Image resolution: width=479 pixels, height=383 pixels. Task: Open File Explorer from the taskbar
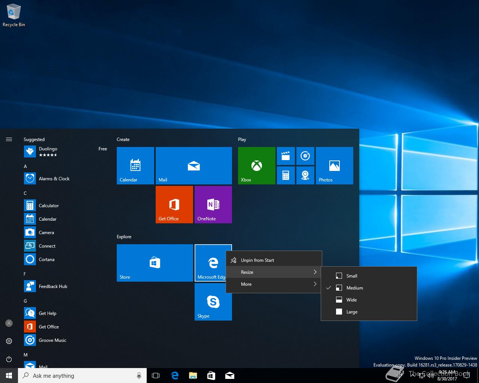click(193, 376)
